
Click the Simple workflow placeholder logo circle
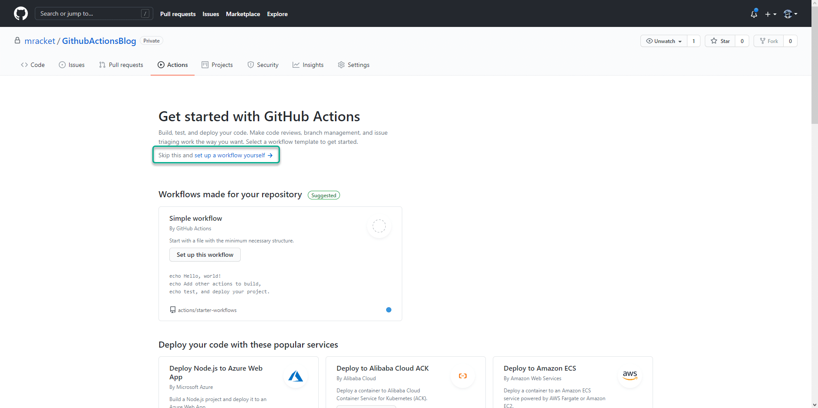(x=379, y=226)
